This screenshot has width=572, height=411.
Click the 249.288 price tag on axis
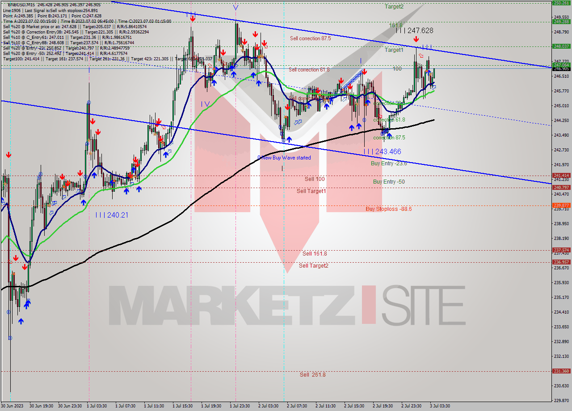pyautogui.click(x=561, y=21)
